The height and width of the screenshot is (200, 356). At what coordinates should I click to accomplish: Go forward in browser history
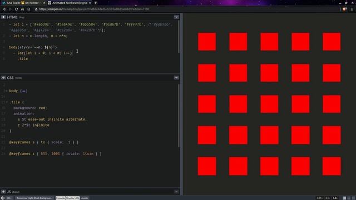(10, 9)
